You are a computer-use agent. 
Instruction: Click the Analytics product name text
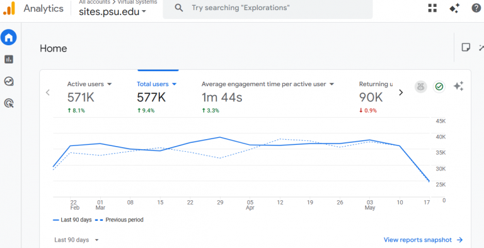43,8
